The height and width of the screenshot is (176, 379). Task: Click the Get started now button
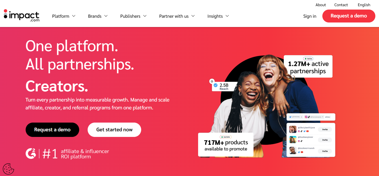(114, 130)
